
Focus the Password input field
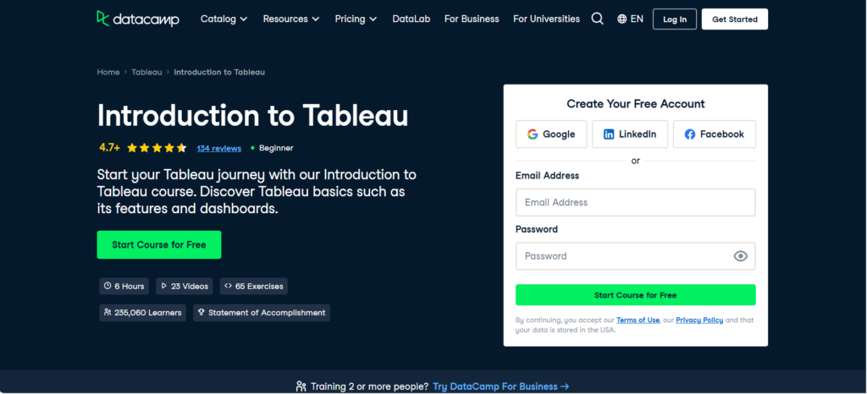click(x=635, y=256)
